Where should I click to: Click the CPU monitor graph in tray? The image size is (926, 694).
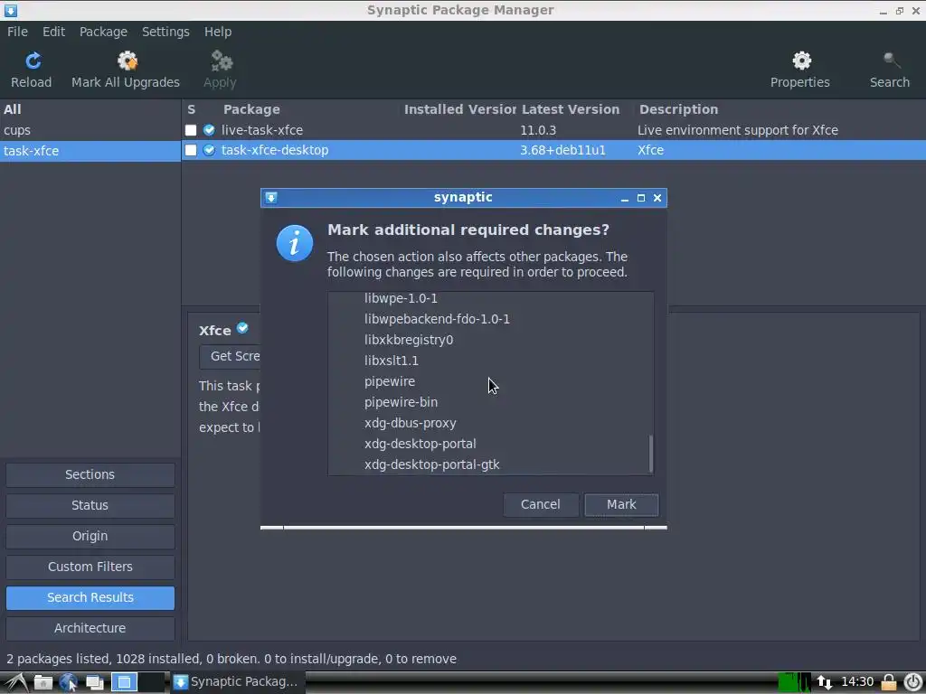[794, 682]
